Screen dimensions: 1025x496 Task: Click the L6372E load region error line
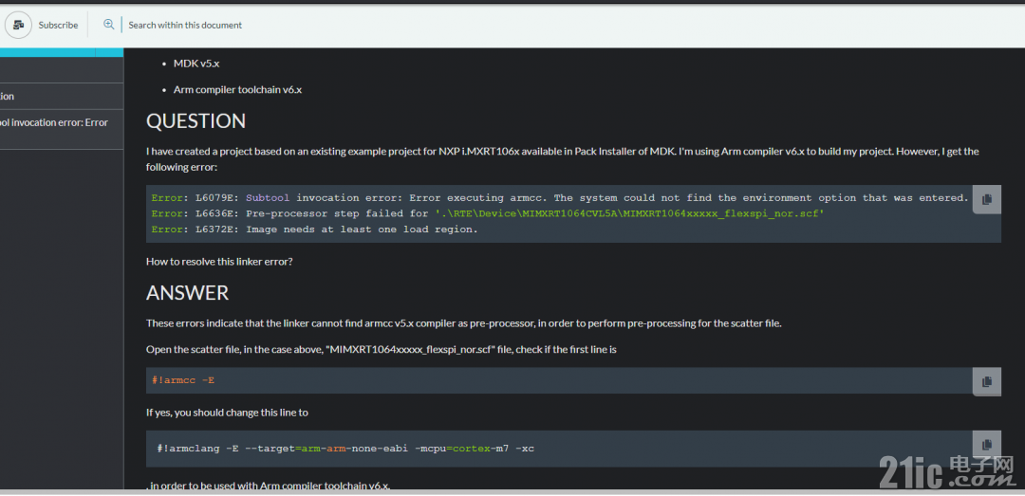click(314, 230)
